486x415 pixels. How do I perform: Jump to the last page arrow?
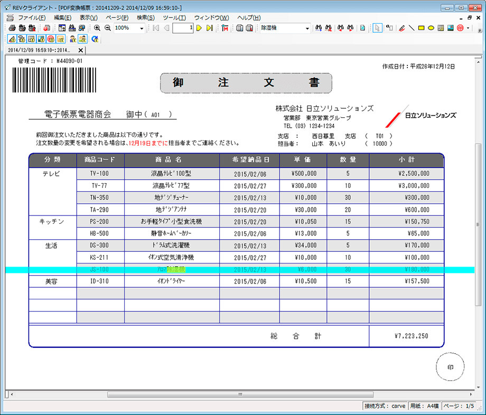pyautogui.click(x=209, y=28)
